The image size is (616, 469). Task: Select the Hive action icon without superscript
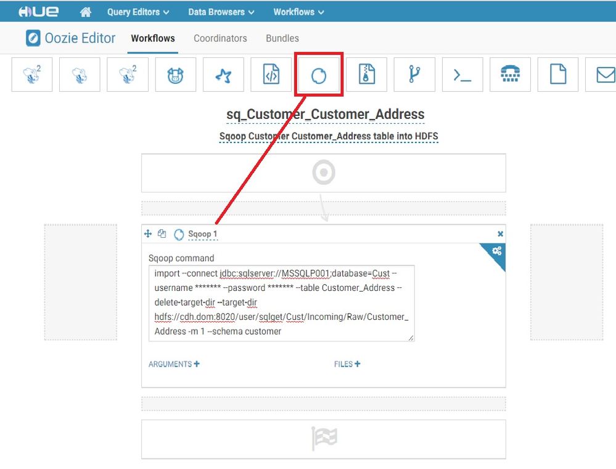80,75
